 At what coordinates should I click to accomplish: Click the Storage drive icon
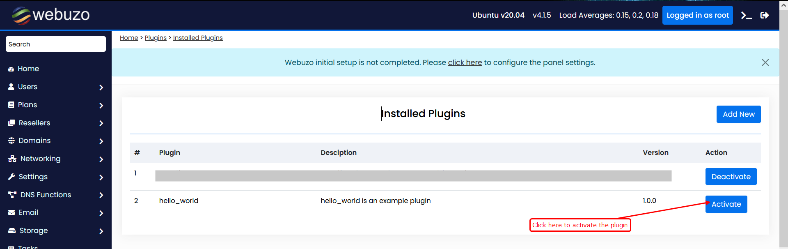pos(12,231)
